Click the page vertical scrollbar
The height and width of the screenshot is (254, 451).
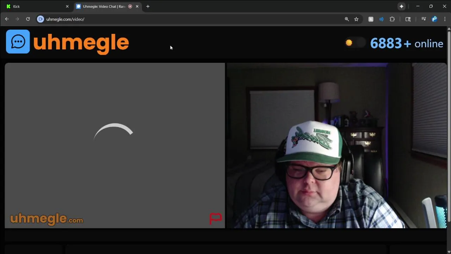[x=449, y=127]
